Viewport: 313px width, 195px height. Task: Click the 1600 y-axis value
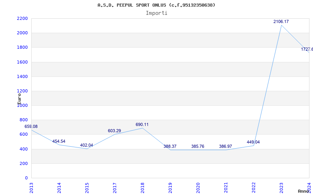point(22,62)
